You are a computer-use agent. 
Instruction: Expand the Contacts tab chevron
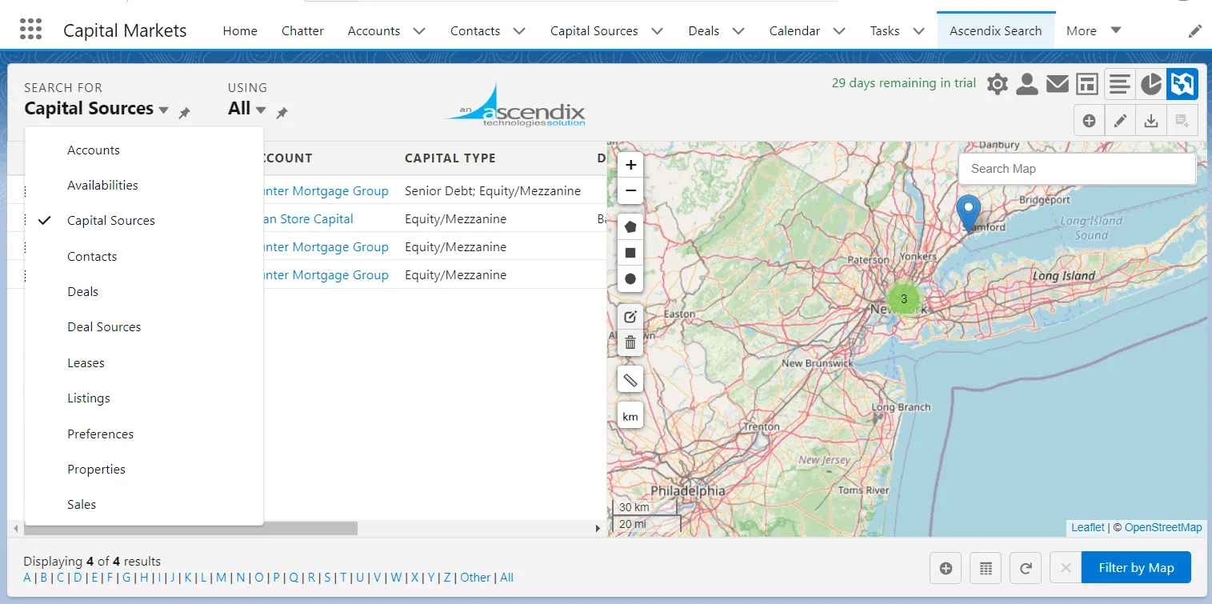519,31
